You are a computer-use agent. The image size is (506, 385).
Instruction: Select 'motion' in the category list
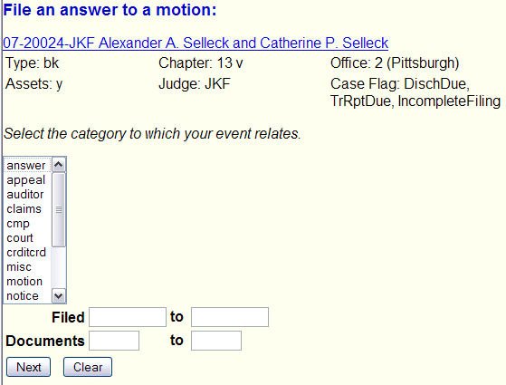[x=28, y=282]
